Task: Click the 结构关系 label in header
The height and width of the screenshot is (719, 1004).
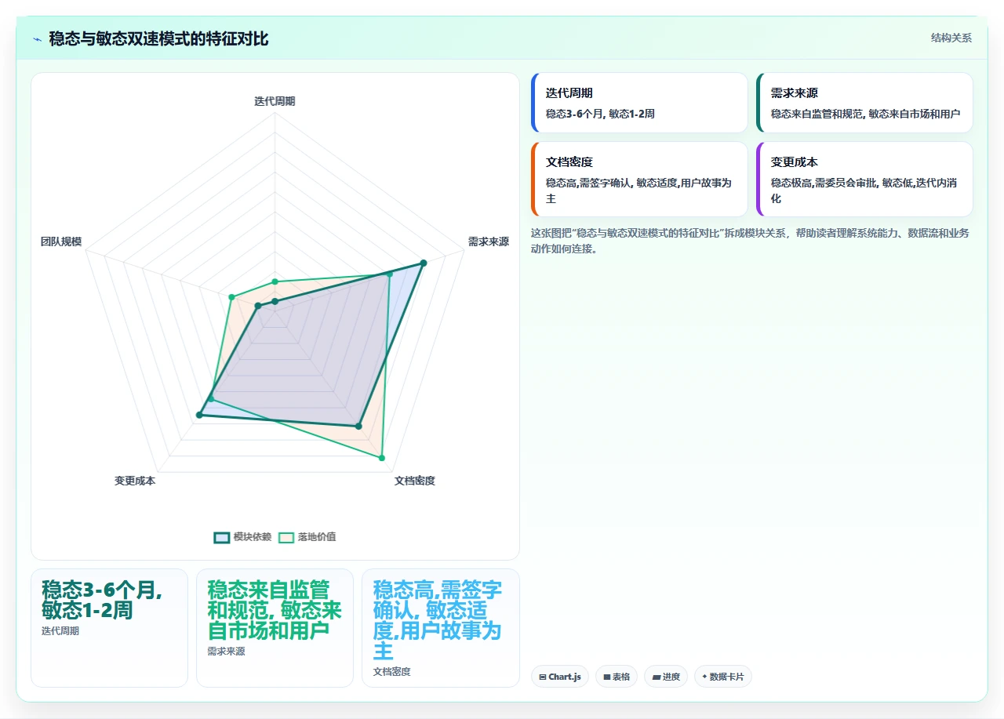Action: click(x=951, y=38)
